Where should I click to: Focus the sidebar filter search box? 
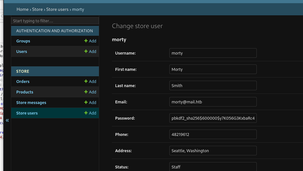click(x=55, y=21)
